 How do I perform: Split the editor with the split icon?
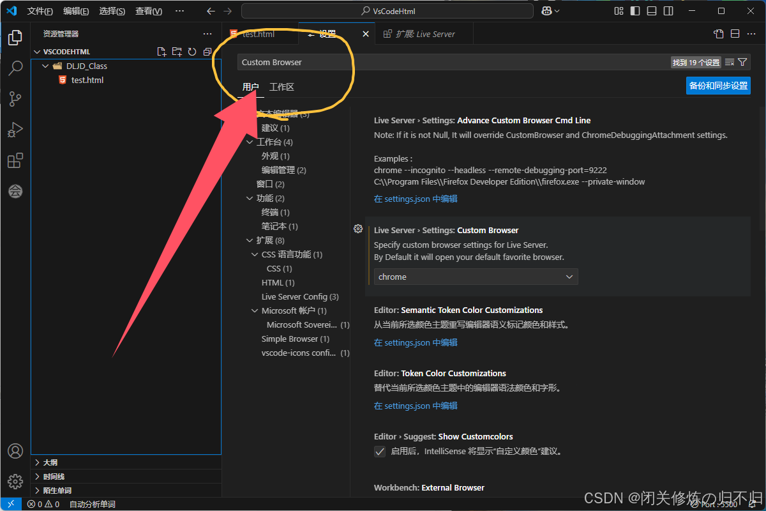pyautogui.click(x=735, y=34)
